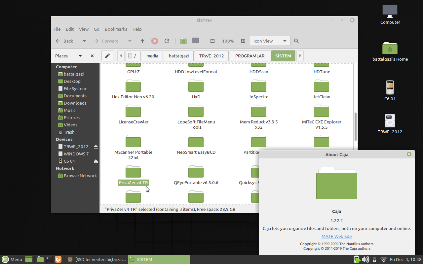Click Browse Network in sidebar
Image resolution: width=423 pixels, height=264 pixels.
(77, 176)
